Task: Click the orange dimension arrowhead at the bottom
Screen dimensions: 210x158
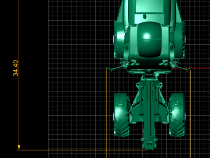Action: click(19, 147)
